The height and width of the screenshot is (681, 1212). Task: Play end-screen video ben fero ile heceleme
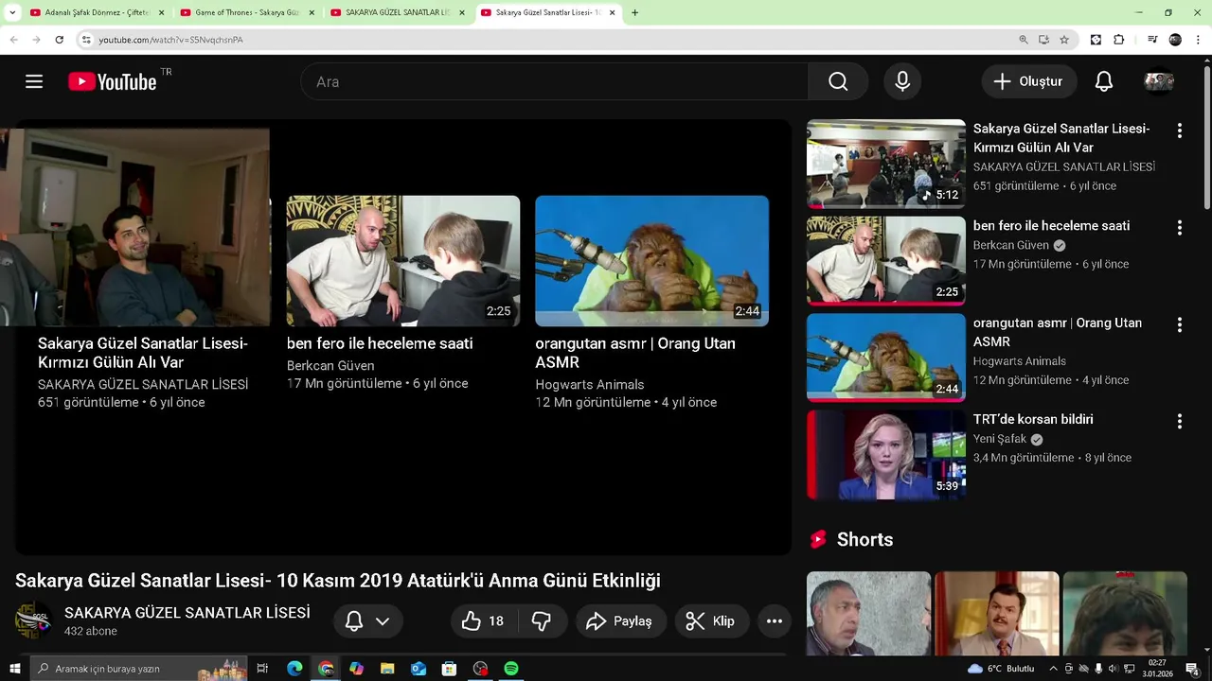pos(403,260)
